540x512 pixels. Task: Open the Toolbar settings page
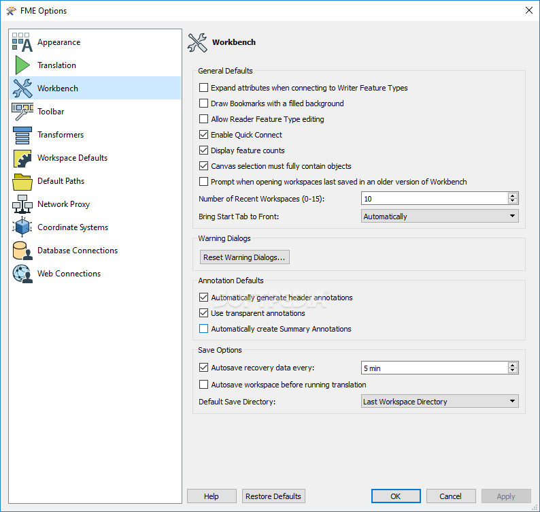coord(51,112)
